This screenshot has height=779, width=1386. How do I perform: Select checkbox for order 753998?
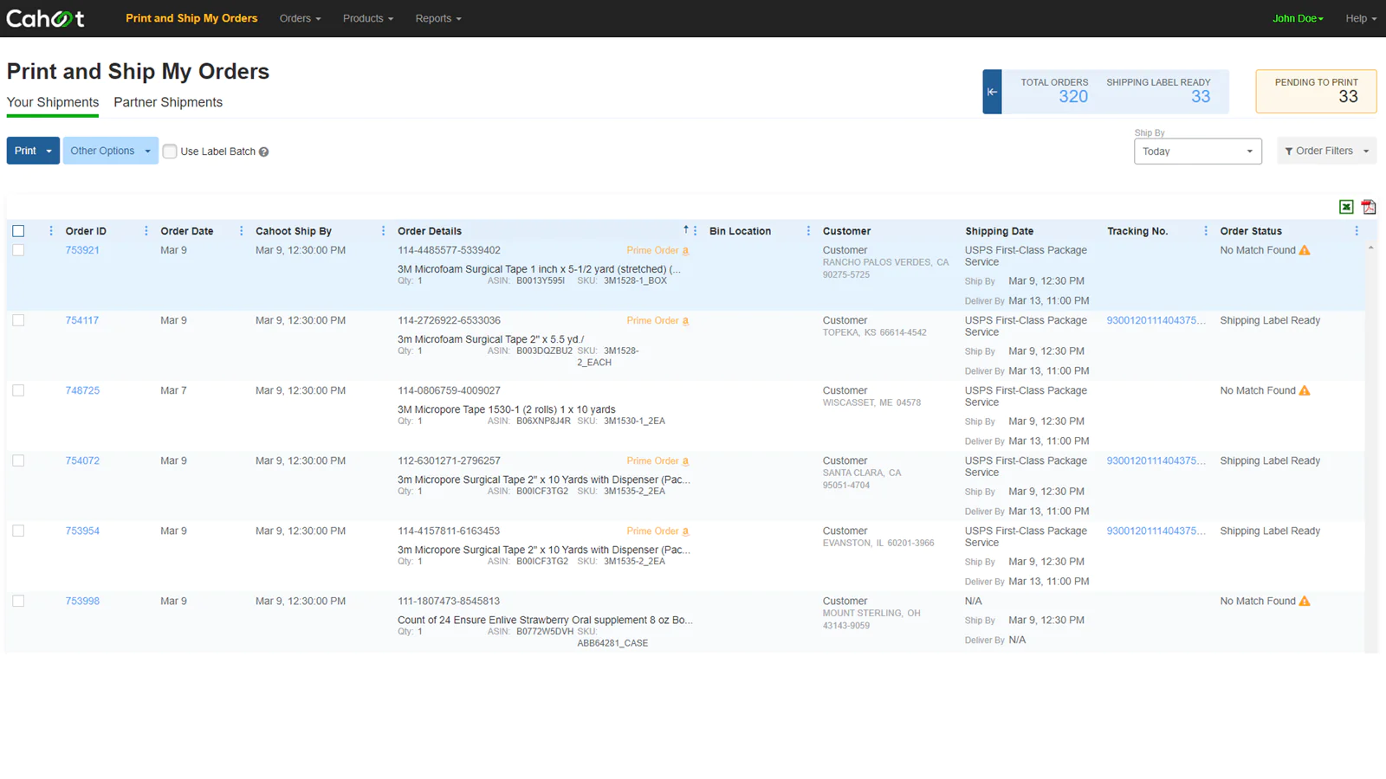[18, 601]
